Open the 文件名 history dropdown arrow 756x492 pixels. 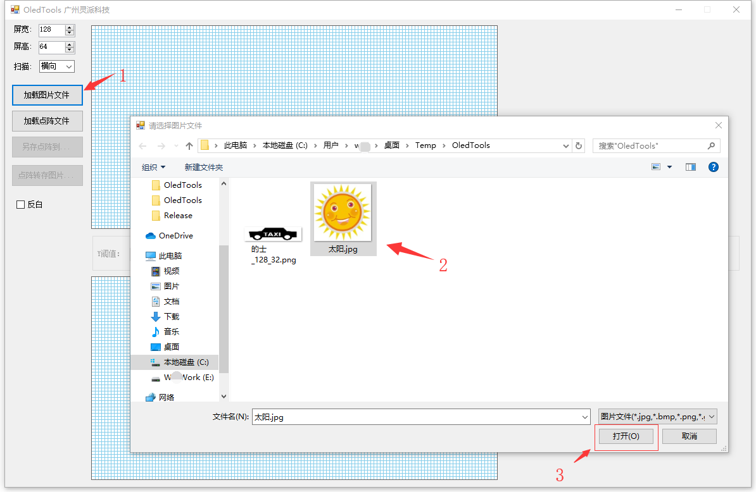(585, 417)
